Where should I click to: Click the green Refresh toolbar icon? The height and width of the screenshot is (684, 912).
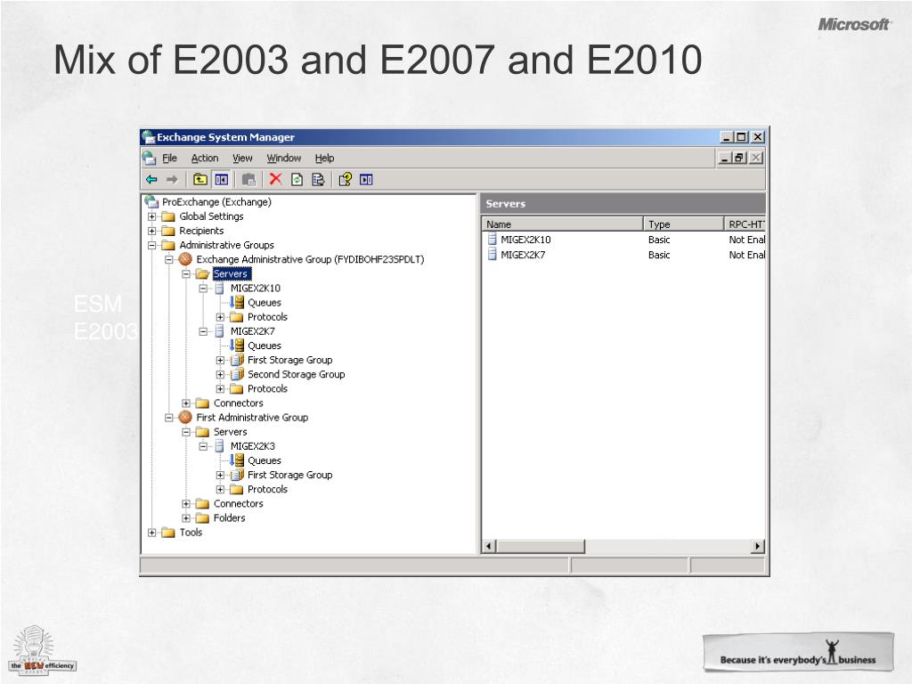[297, 180]
